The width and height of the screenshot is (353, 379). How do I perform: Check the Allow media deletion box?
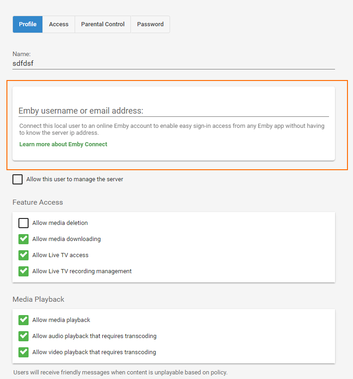(x=24, y=223)
